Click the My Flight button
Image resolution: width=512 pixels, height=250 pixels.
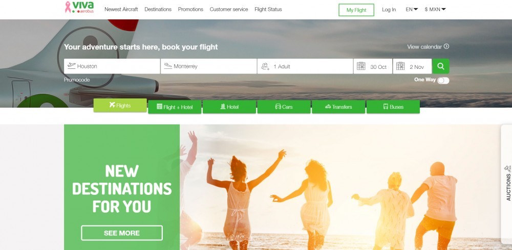click(x=356, y=10)
